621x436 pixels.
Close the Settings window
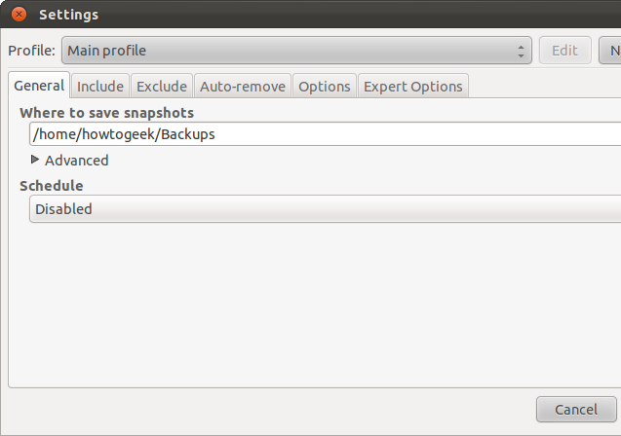click(19, 15)
